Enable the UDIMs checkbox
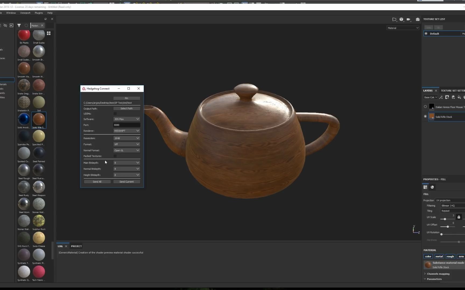The height and width of the screenshot is (290, 465). tap(115, 114)
